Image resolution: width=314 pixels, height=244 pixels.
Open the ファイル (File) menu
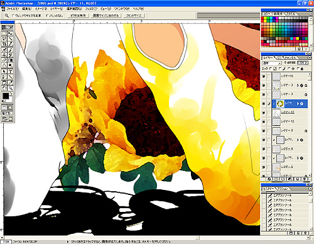coord(13,9)
